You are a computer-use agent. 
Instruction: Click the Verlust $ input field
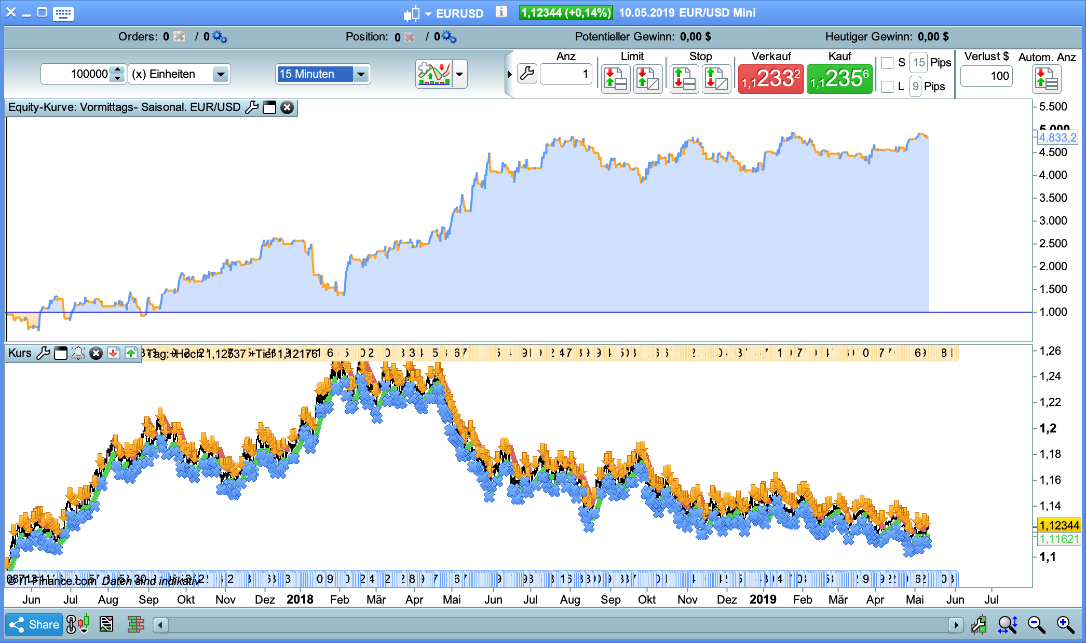pos(986,76)
